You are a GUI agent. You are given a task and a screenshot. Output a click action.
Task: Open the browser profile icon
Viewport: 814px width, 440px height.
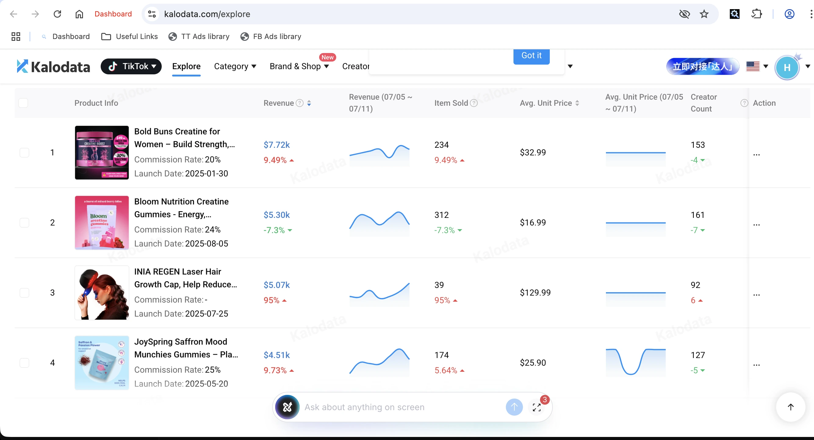pyautogui.click(x=789, y=14)
